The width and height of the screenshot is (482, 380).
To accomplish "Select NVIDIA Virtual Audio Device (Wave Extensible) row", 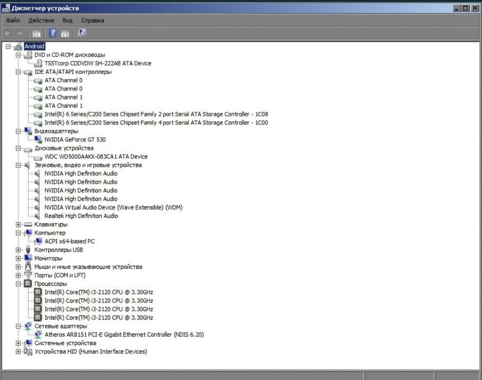I will (114, 208).
